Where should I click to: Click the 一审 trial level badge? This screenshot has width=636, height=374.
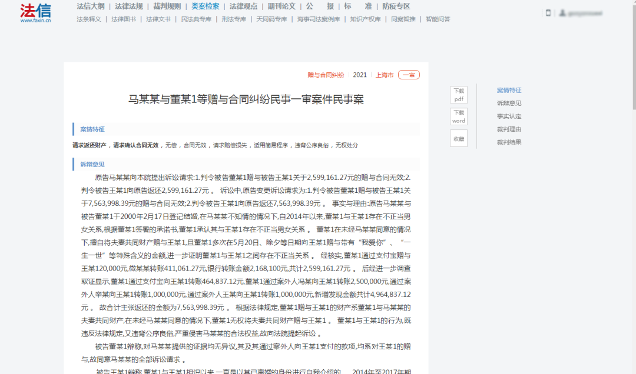coord(409,75)
